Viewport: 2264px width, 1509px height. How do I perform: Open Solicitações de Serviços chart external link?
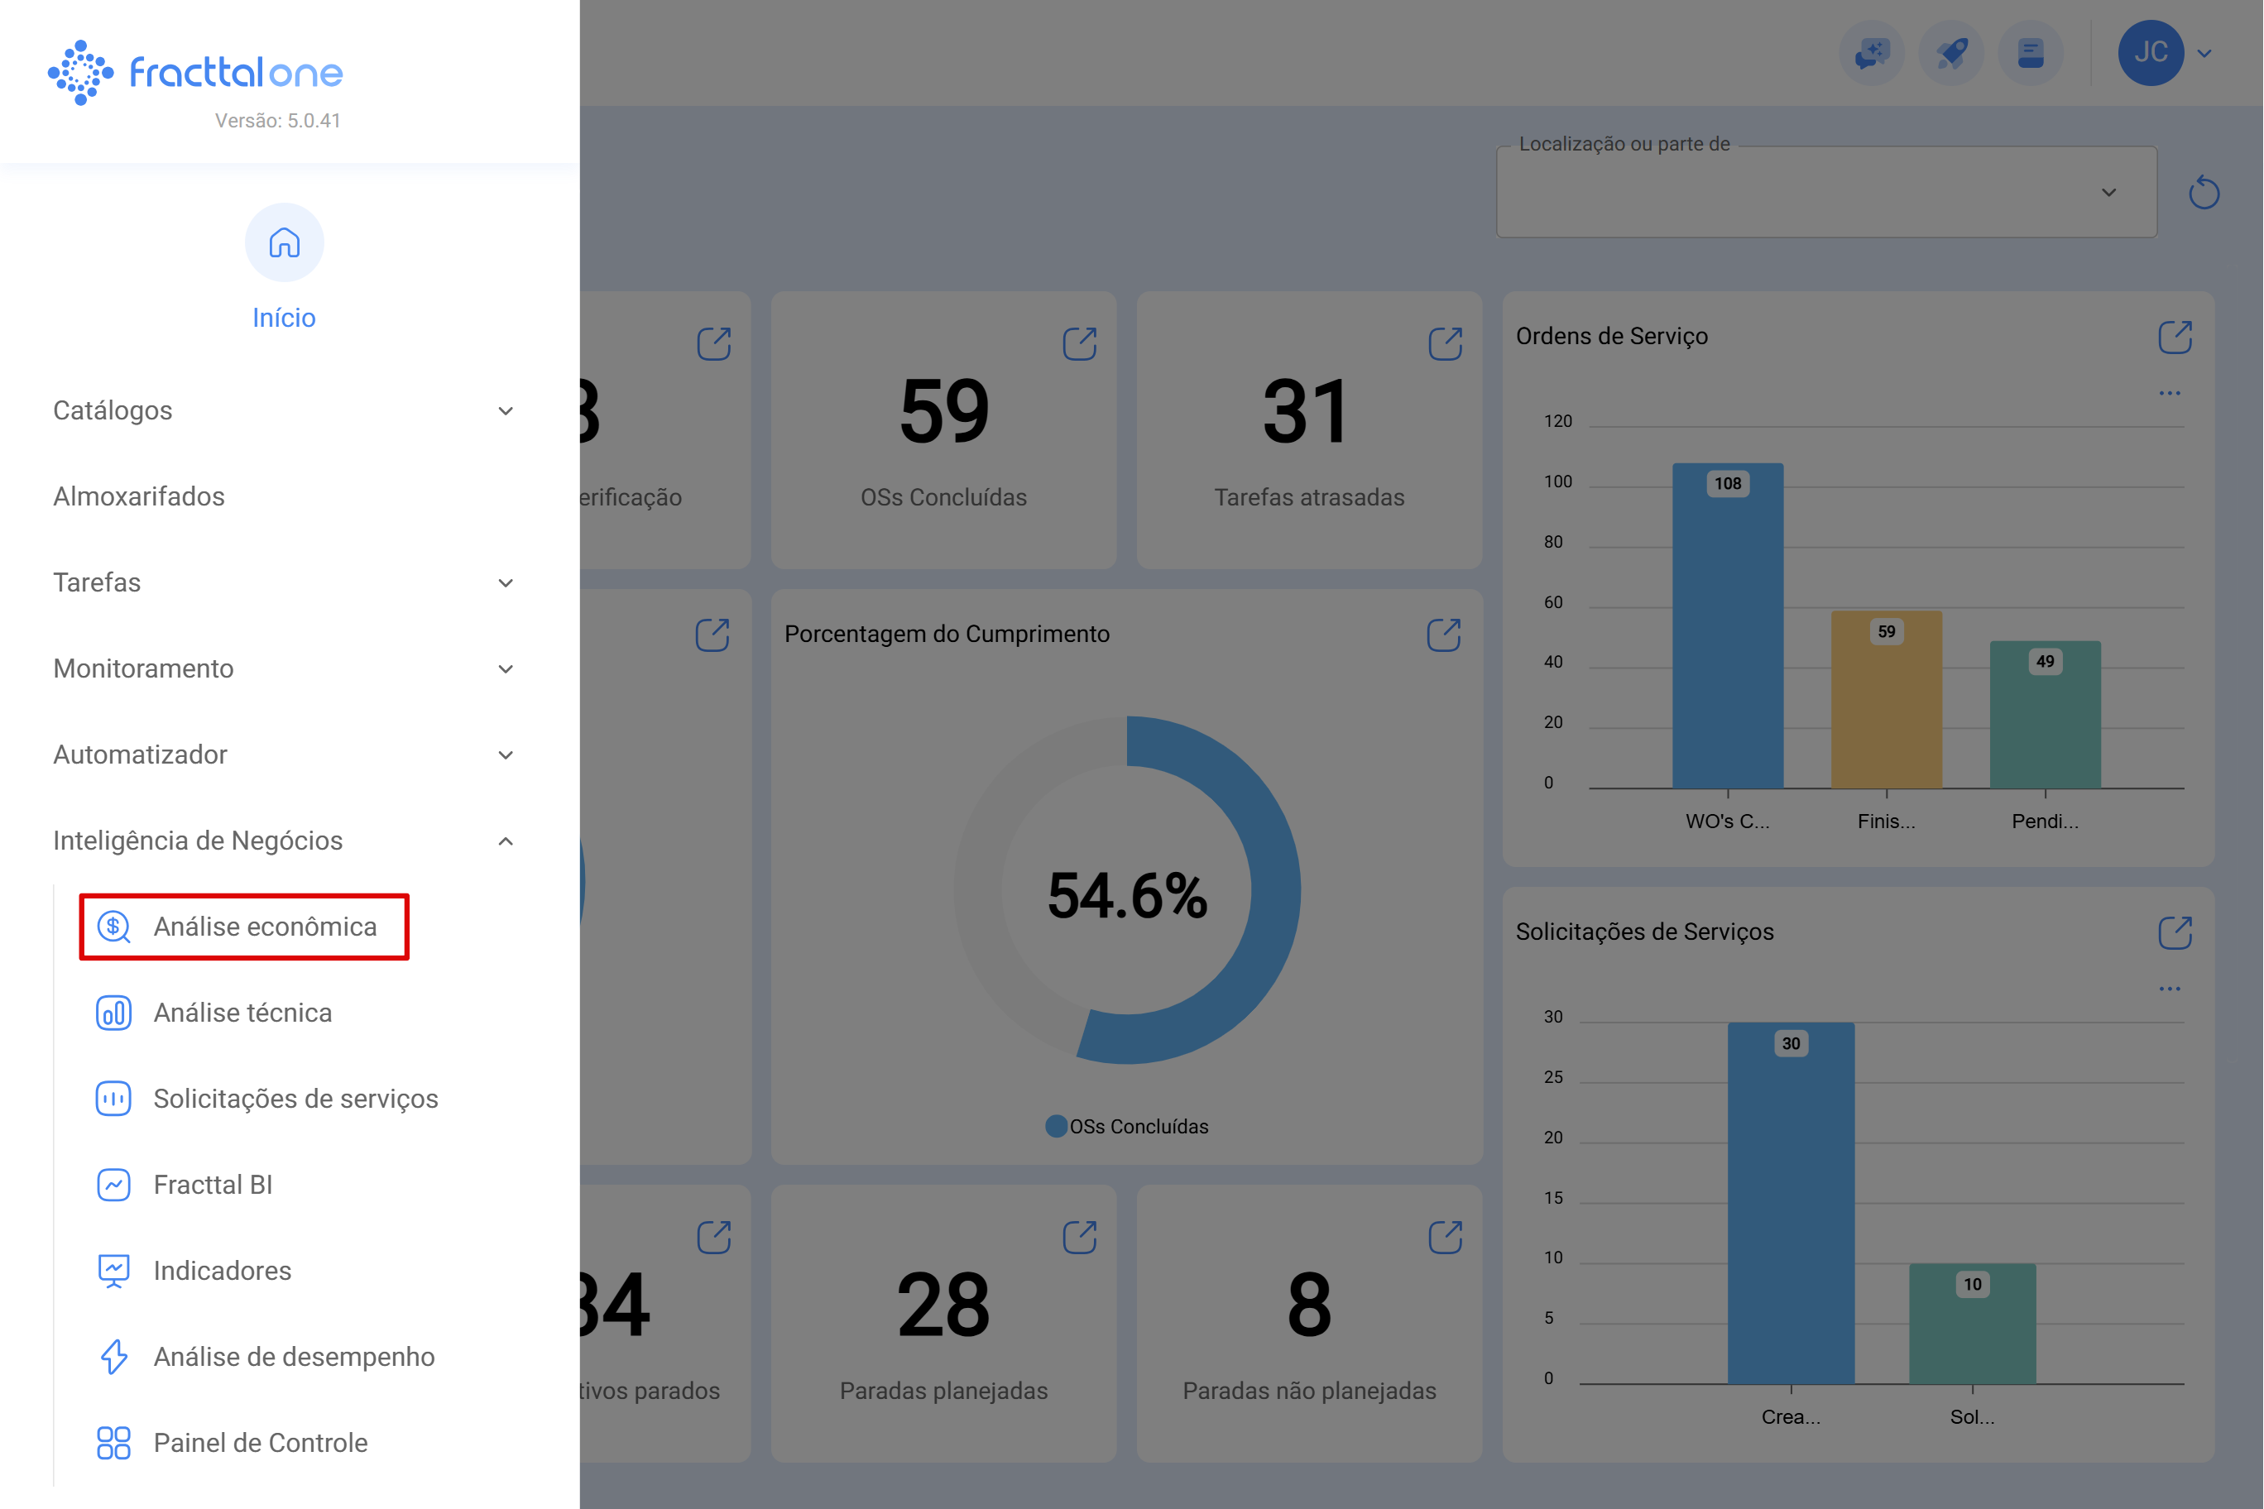[2175, 932]
